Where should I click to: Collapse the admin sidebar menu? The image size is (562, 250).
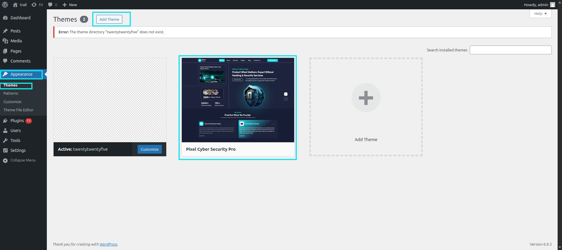(23, 160)
